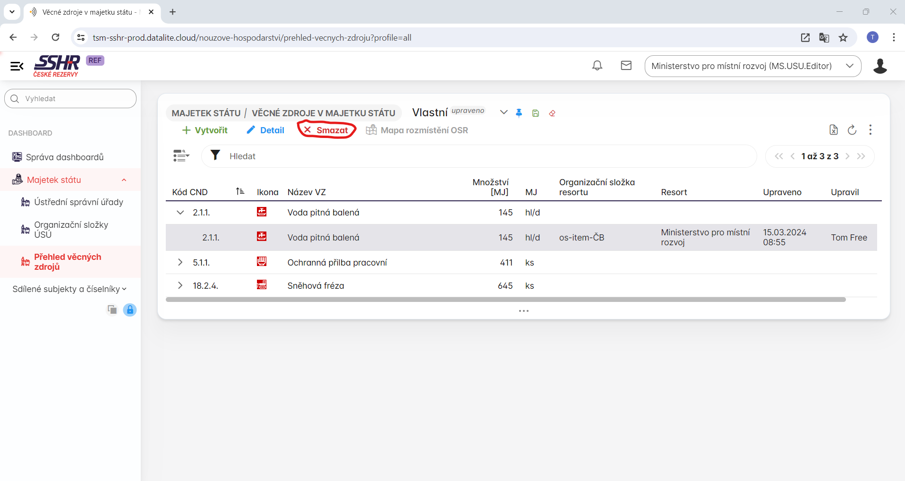Image resolution: width=905 pixels, height=481 pixels.
Task: Open Ústřední správní úřady in the sidebar
Action: point(78,202)
